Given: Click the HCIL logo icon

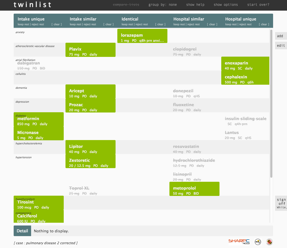Looking at the screenshot, I should coord(258,242).
